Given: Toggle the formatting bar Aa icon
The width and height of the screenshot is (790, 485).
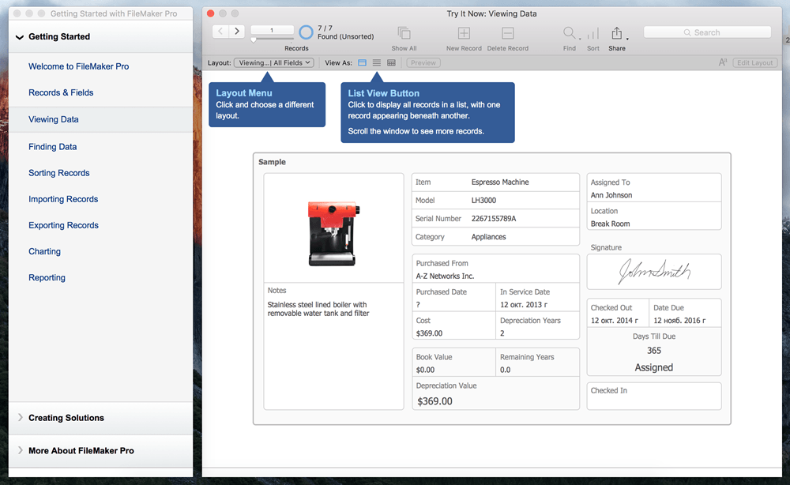Looking at the screenshot, I should click(723, 62).
